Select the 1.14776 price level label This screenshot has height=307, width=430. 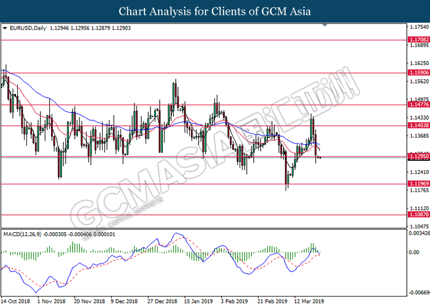(x=418, y=104)
